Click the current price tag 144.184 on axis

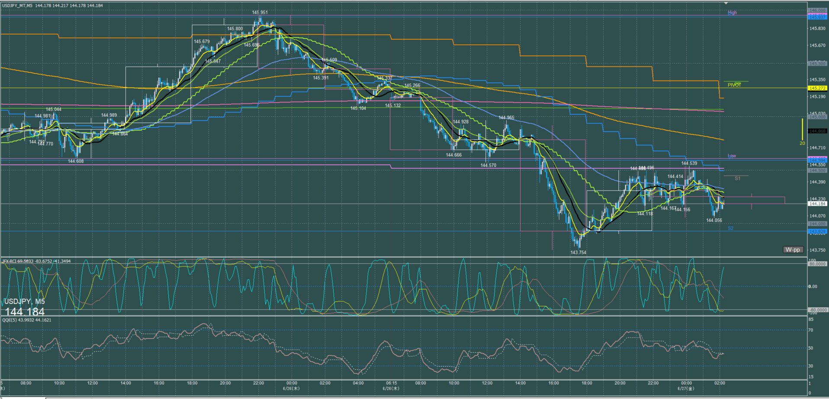point(817,204)
